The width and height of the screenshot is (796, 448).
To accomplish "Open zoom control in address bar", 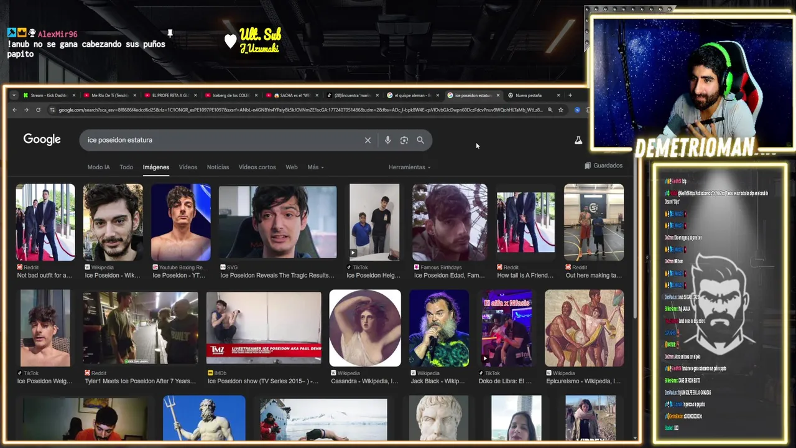I will [x=550, y=110].
